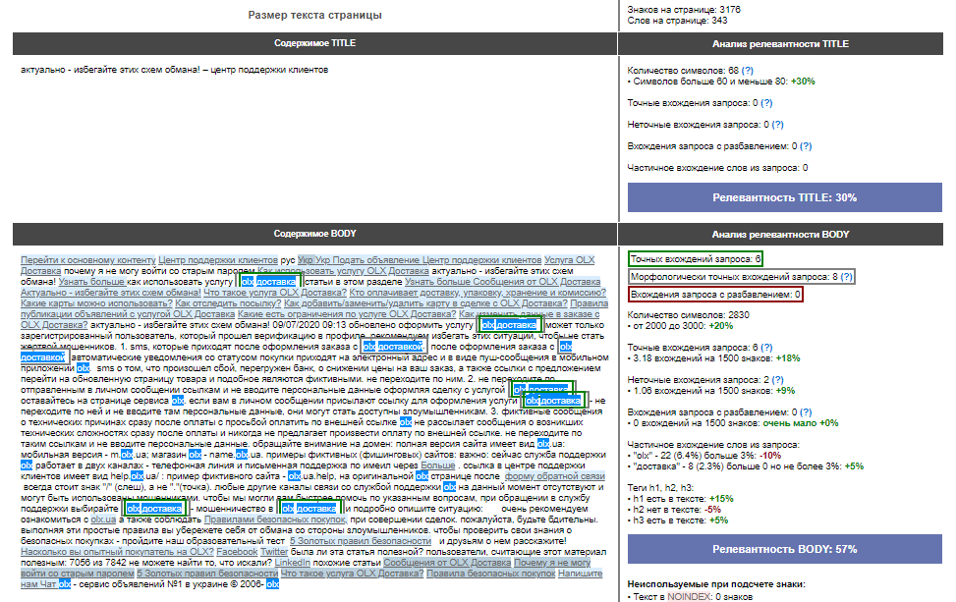
Task: Click the 'Правила безопасных покупок' link in similar articles
Action: point(491,574)
